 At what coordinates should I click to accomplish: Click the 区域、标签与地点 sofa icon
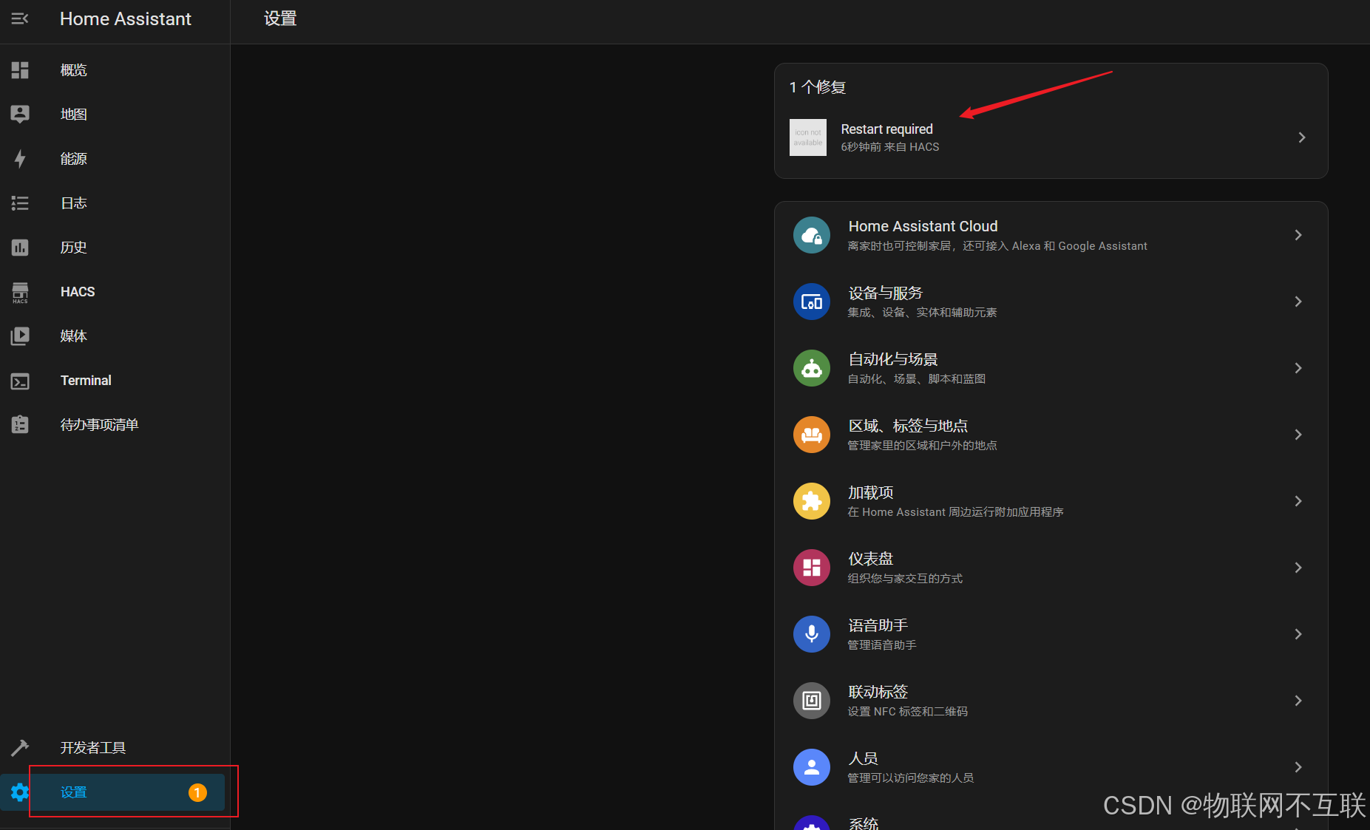coord(812,435)
